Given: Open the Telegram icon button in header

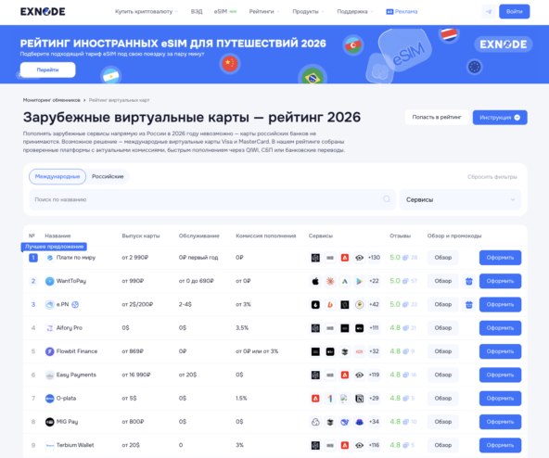Looking at the screenshot, I should click(x=489, y=11).
